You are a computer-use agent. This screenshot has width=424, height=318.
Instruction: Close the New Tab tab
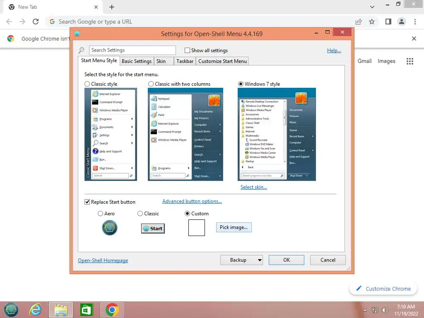click(x=96, y=7)
